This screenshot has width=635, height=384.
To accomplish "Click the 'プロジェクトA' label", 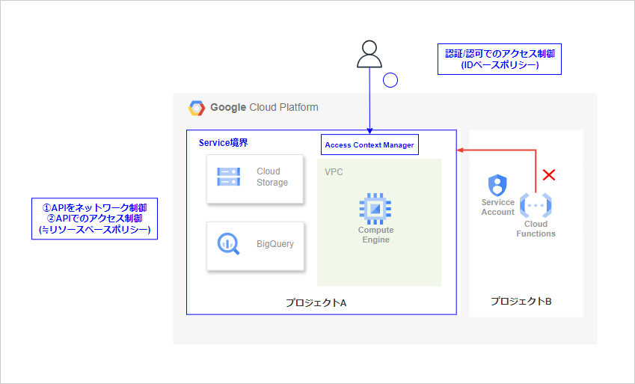I will click(x=316, y=303).
